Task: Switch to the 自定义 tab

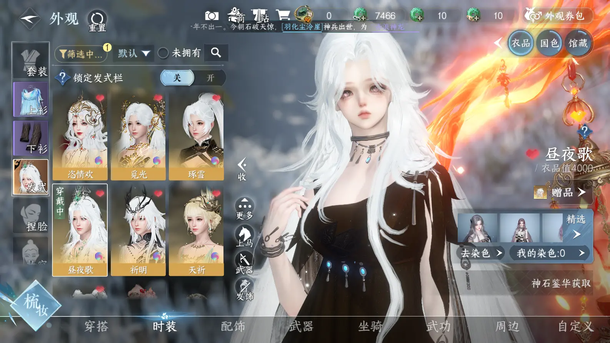Action: coord(576,326)
